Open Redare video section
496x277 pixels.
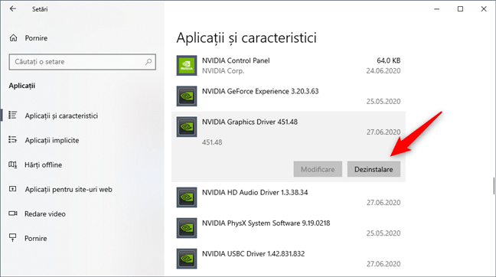point(45,213)
